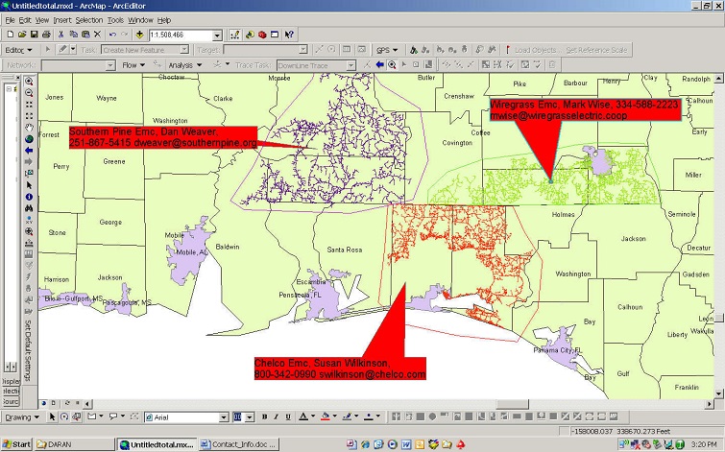The height and width of the screenshot is (452, 725).
Task: Click the Print icon
Action: (x=44, y=35)
